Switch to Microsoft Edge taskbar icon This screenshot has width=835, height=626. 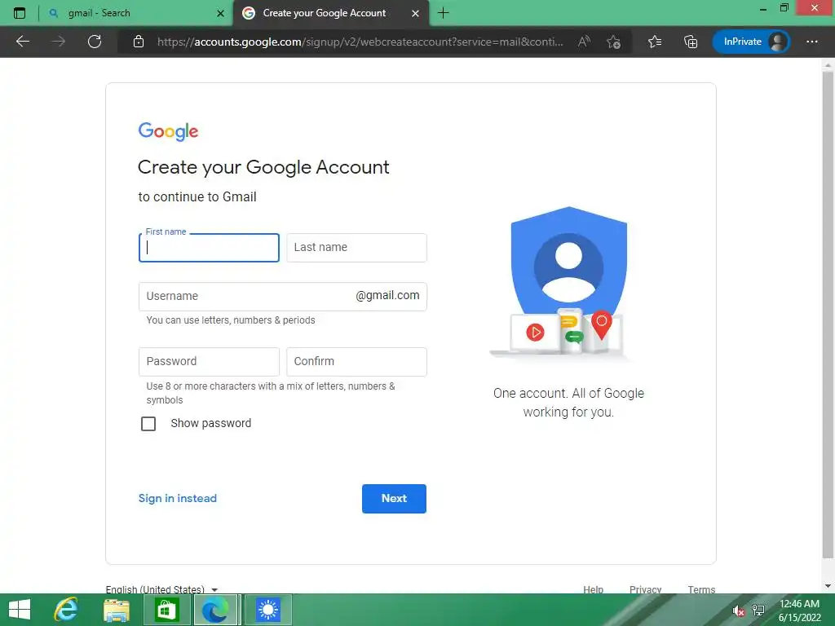point(215,610)
